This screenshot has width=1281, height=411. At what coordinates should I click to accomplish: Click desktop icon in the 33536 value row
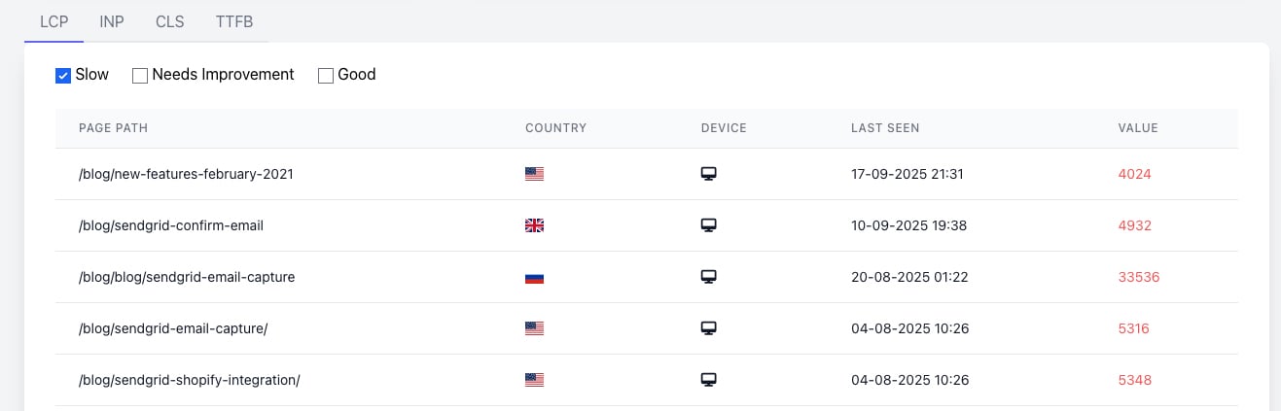[x=709, y=277]
